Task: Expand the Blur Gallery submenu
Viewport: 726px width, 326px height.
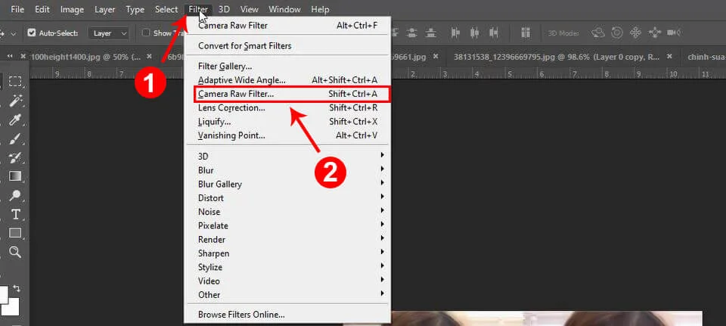Action: [x=287, y=184]
